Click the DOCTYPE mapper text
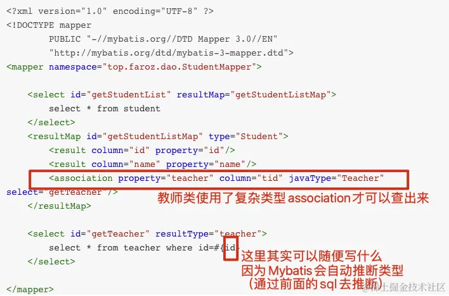This screenshot has width=449, height=296. point(49,25)
